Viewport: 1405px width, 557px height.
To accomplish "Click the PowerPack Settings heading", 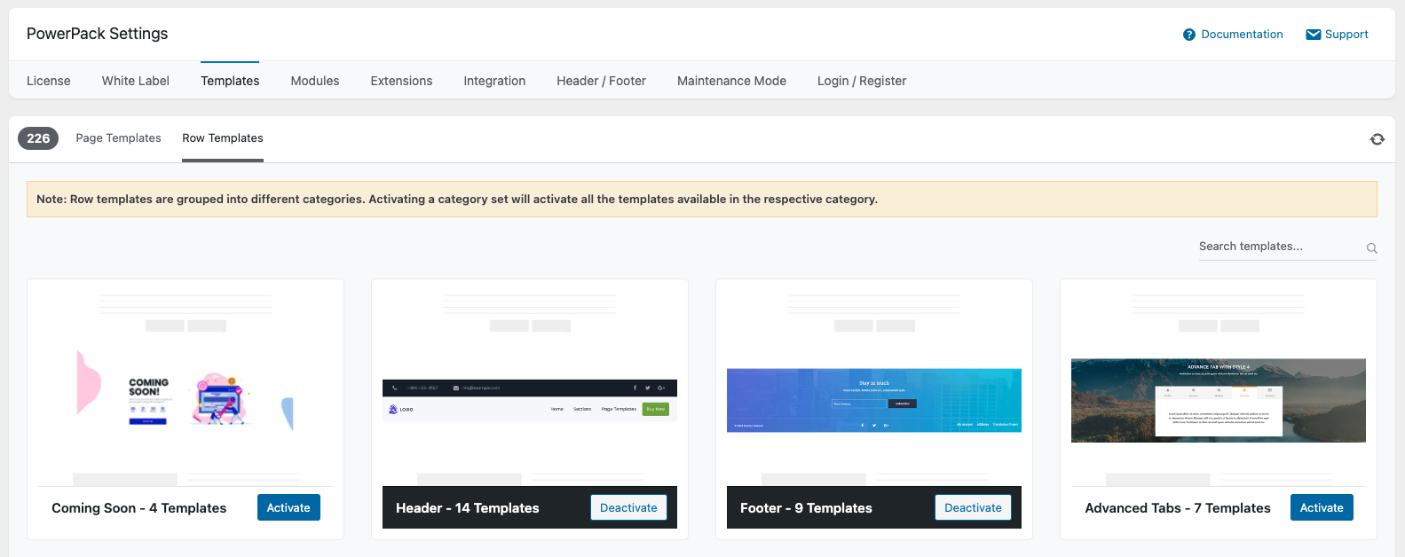I will click(x=98, y=34).
